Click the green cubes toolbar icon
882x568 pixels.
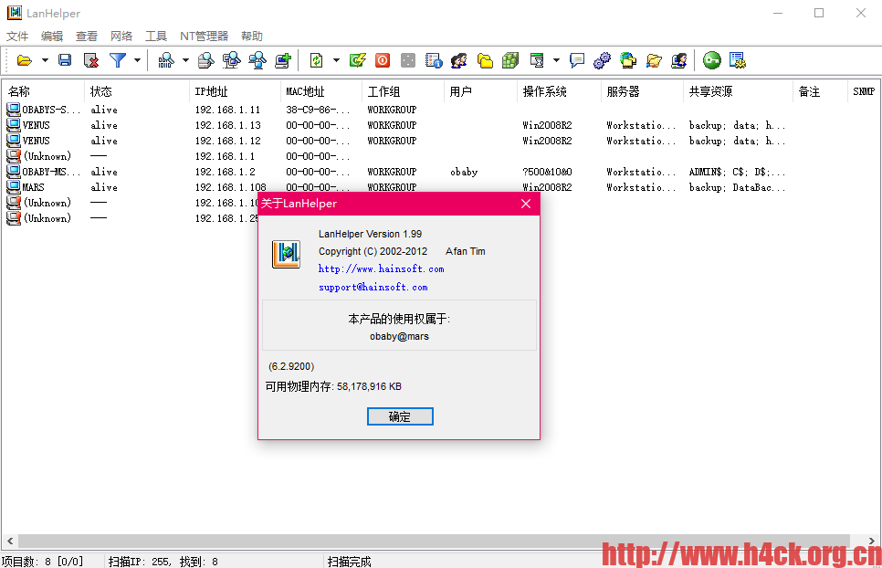pyautogui.click(x=510, y=60)
